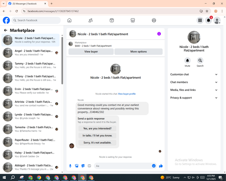This screenshot has width=226, height=181.
Task: Go back using the Marketplace back arrow
Action: pyautogui.click(x=5, y=30)
